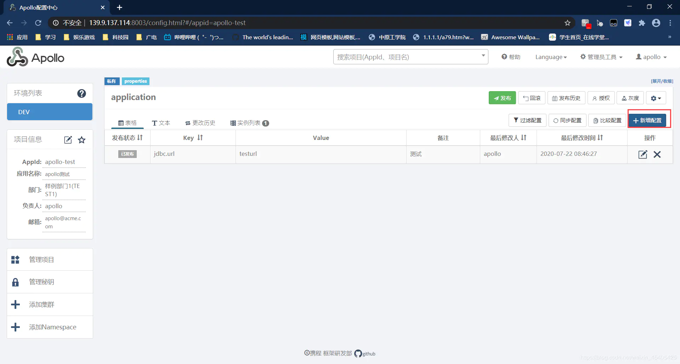
Task: Open the Chrome three-dot menu
Action: tap(670, 23)
